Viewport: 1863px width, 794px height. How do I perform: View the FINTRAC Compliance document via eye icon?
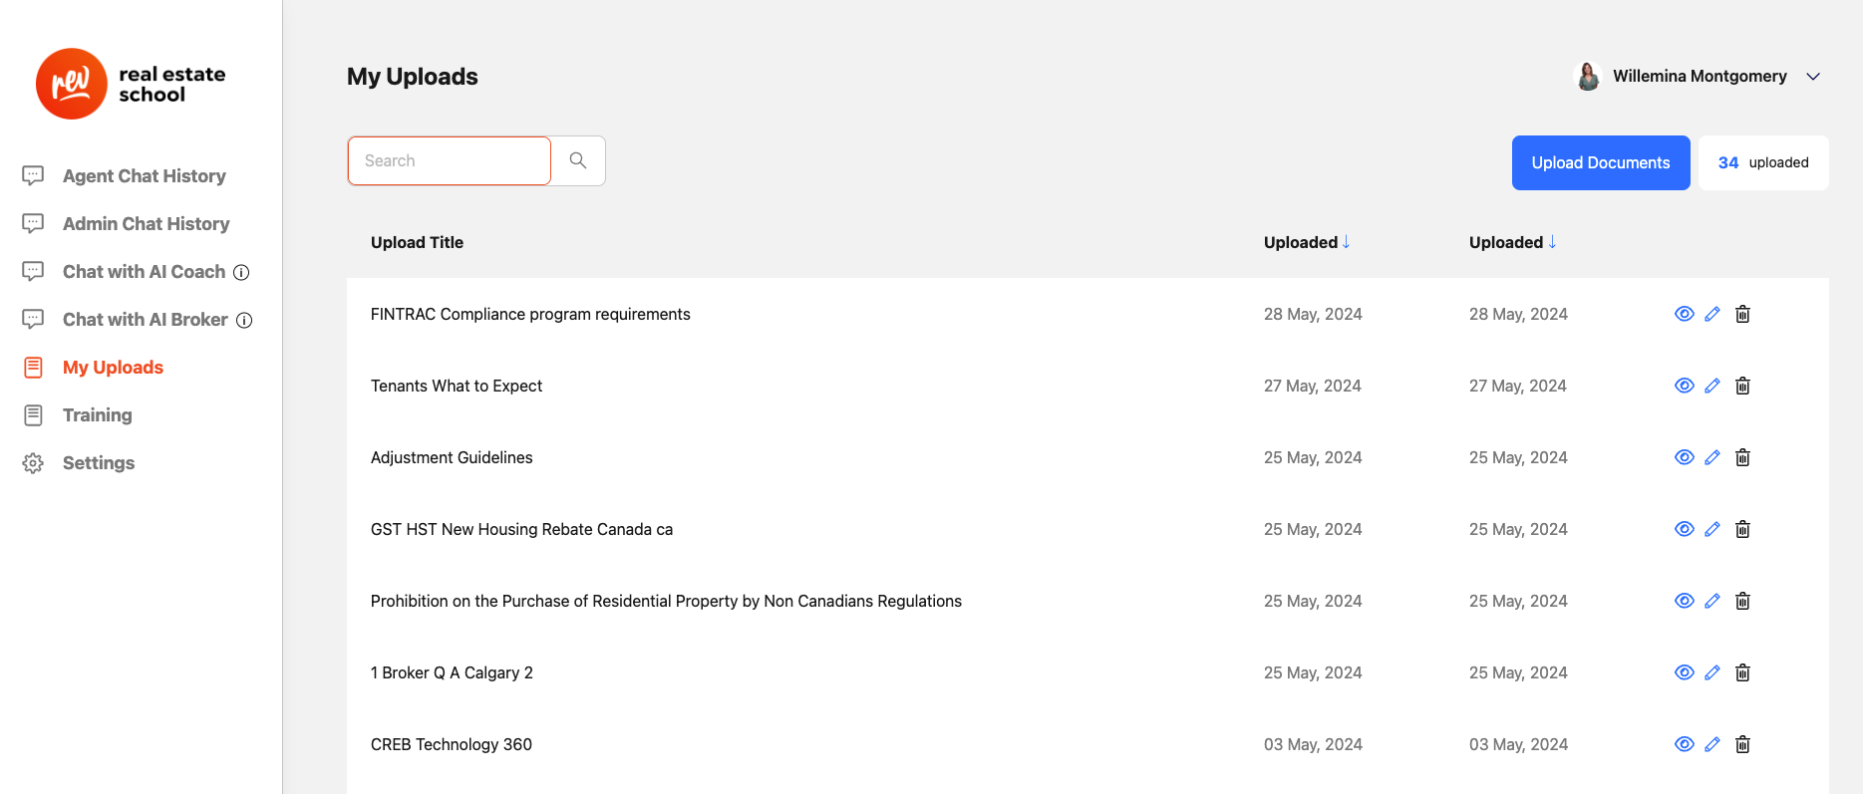click(1684, 314)
